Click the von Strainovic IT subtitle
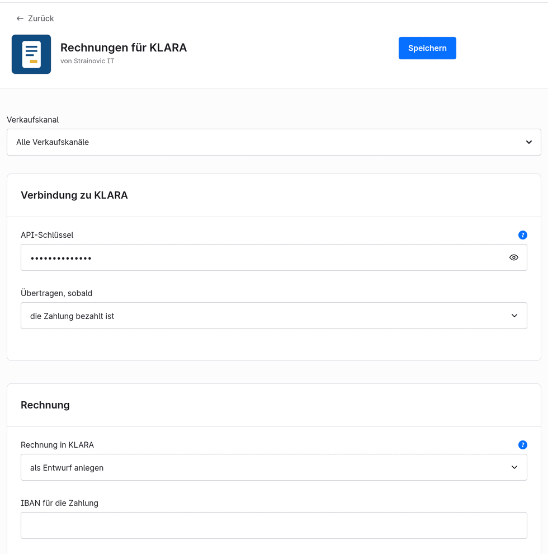 (87, 61)
